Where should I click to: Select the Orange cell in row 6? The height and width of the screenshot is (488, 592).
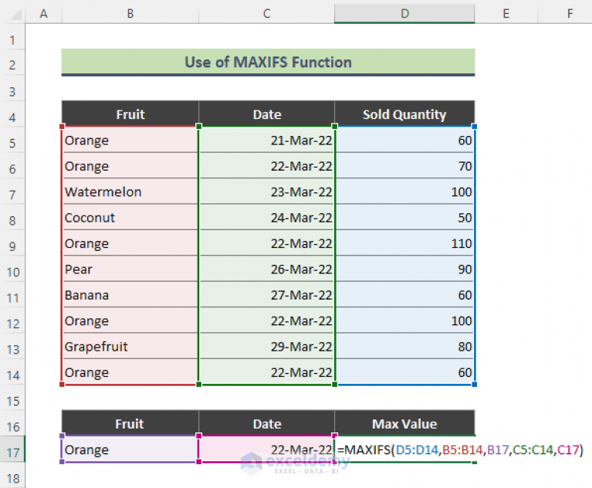pos(130,166)
